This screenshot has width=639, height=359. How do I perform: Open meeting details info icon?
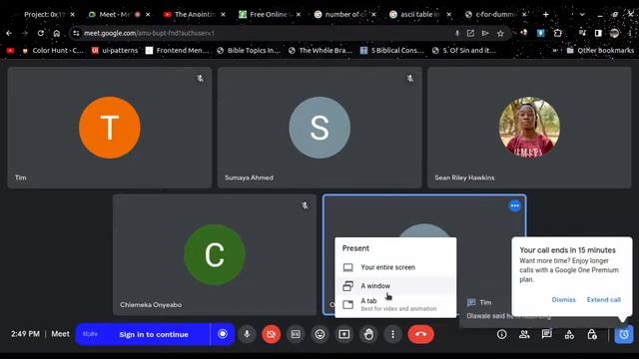(501, 334)
